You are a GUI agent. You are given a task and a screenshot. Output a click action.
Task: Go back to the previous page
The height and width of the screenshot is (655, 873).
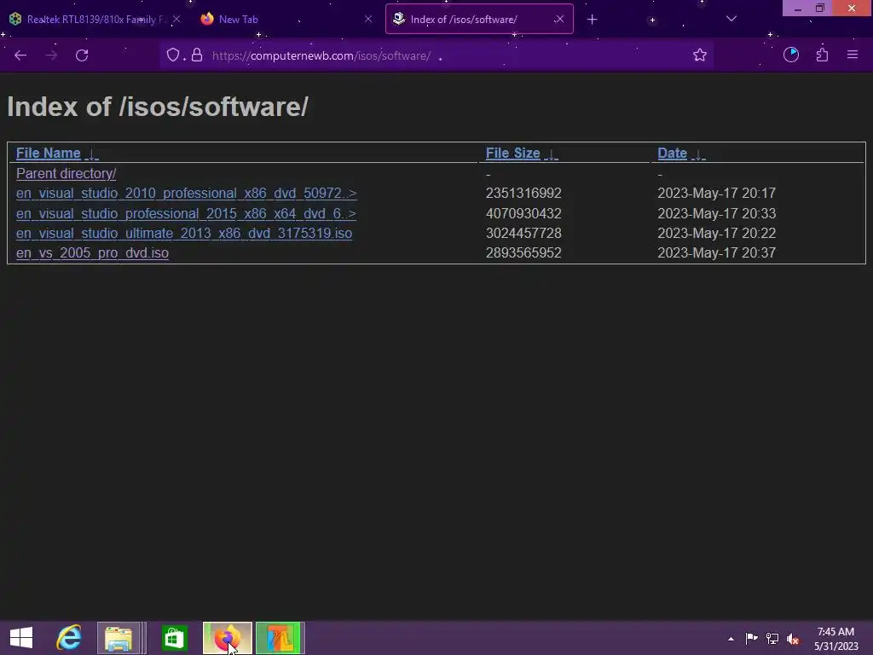(20, 55)
